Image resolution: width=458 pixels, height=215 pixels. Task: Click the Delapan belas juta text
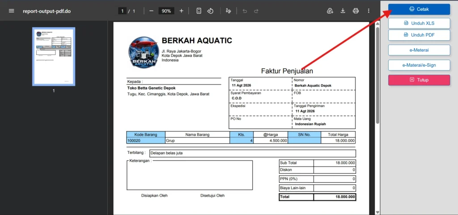(166, 153)
